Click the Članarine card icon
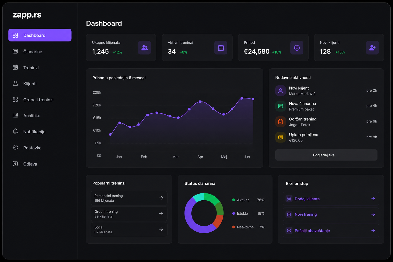The image size is (393, 262). (x=15, y=51)
